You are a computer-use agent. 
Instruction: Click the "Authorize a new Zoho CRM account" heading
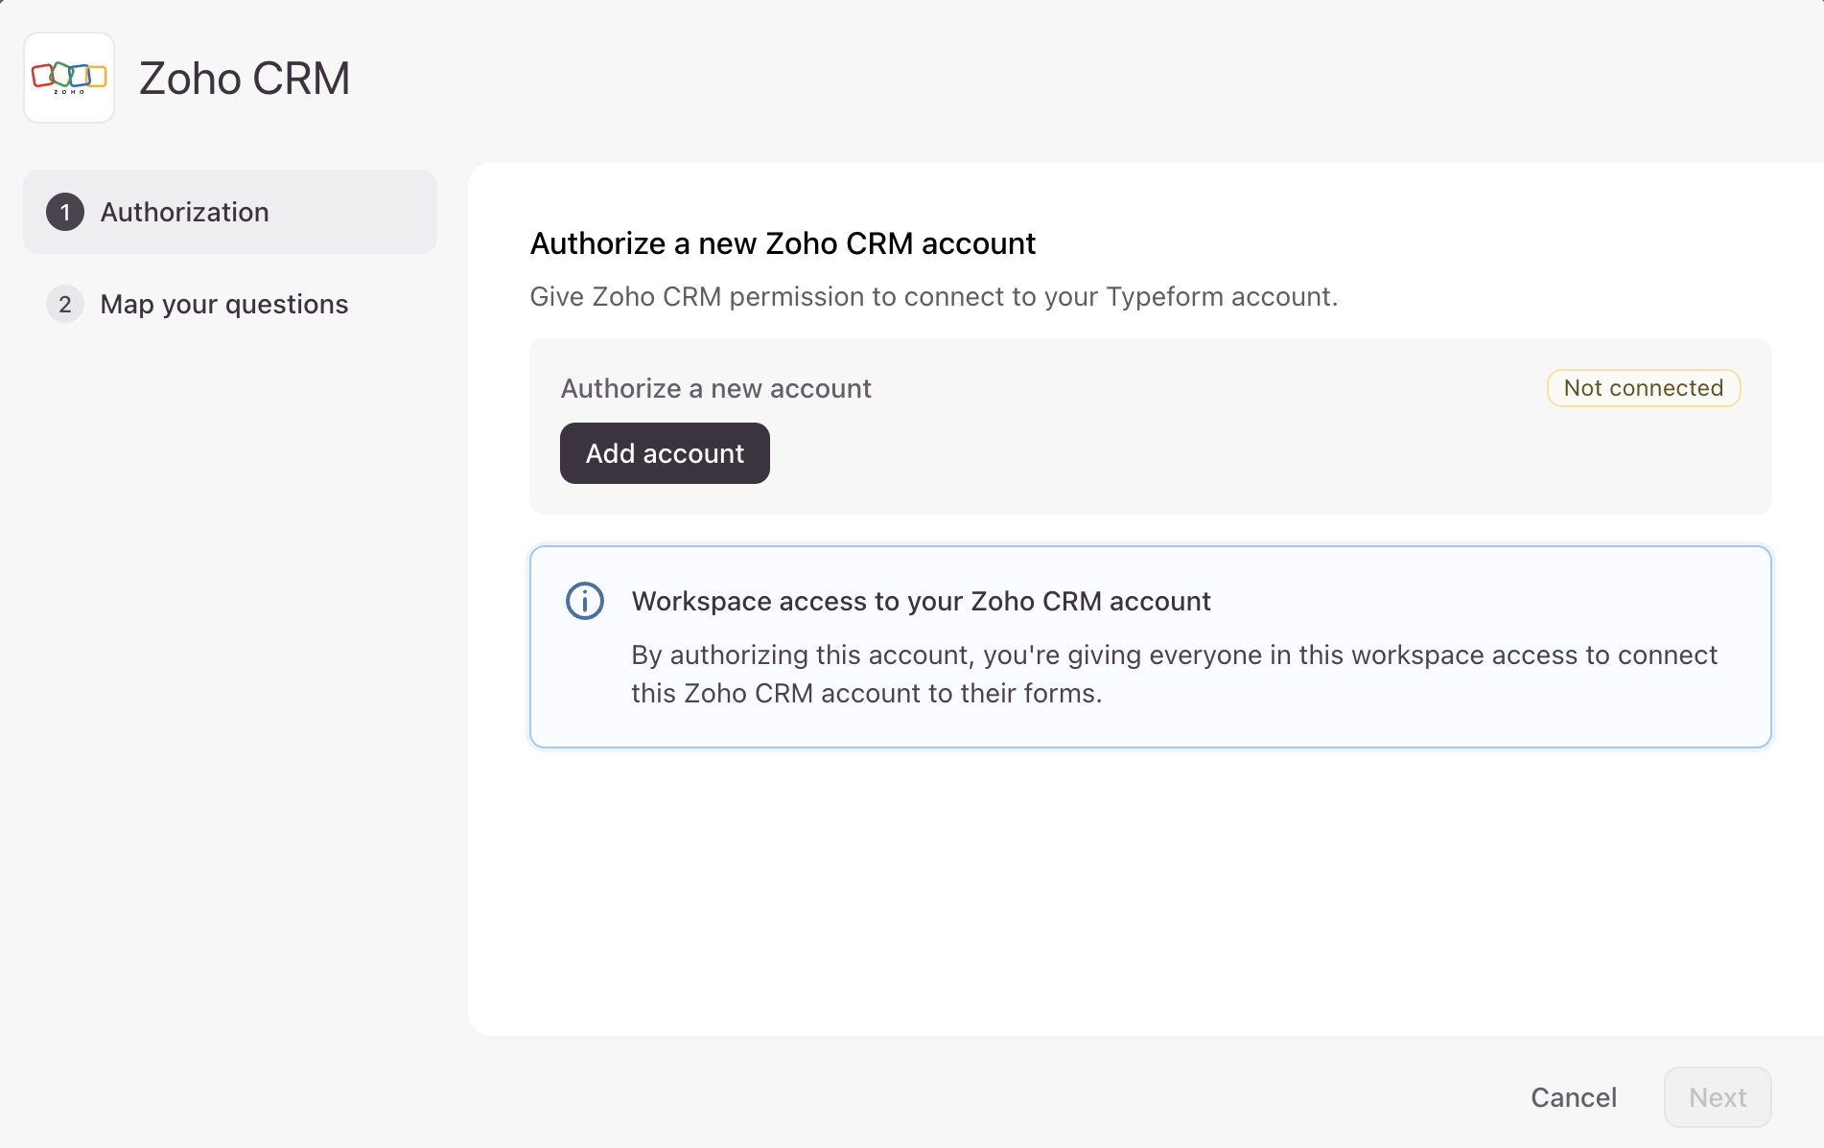coord(783,243)
